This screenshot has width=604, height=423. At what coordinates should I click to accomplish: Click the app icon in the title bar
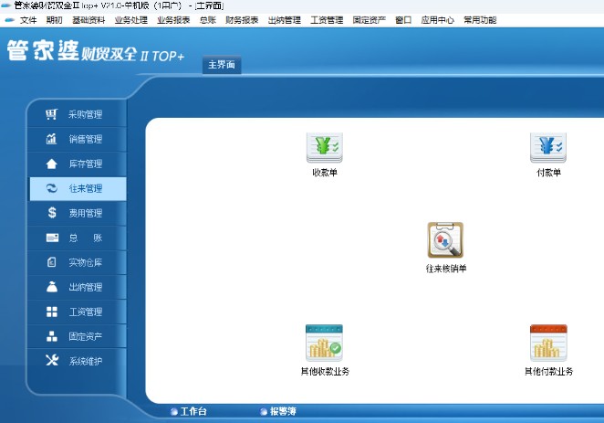click(5, 5)
